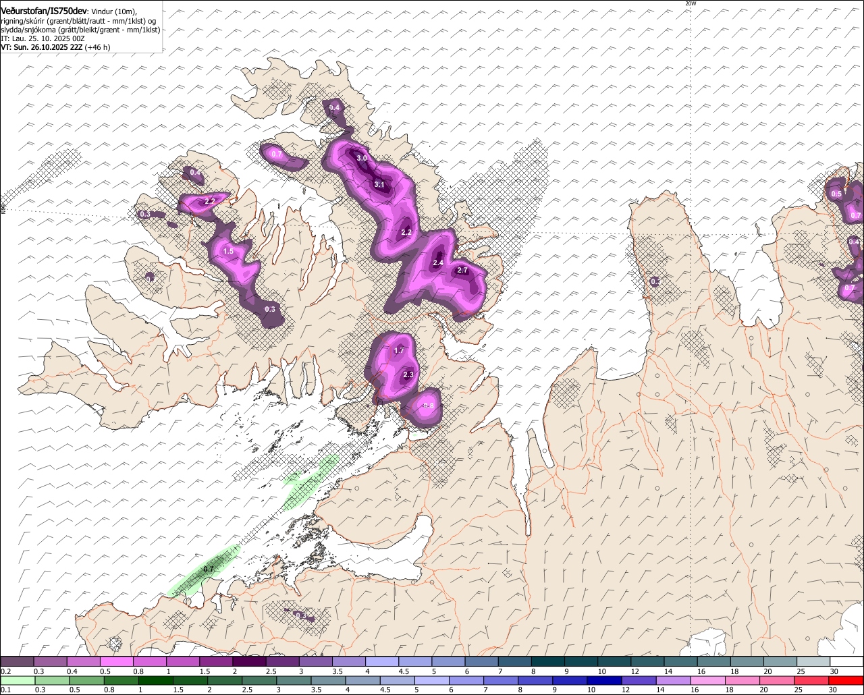Click the 0.8 value inside the pink map blob
Image resolution: width=864 pixels, height=695 pixels.
click(428, 406)
